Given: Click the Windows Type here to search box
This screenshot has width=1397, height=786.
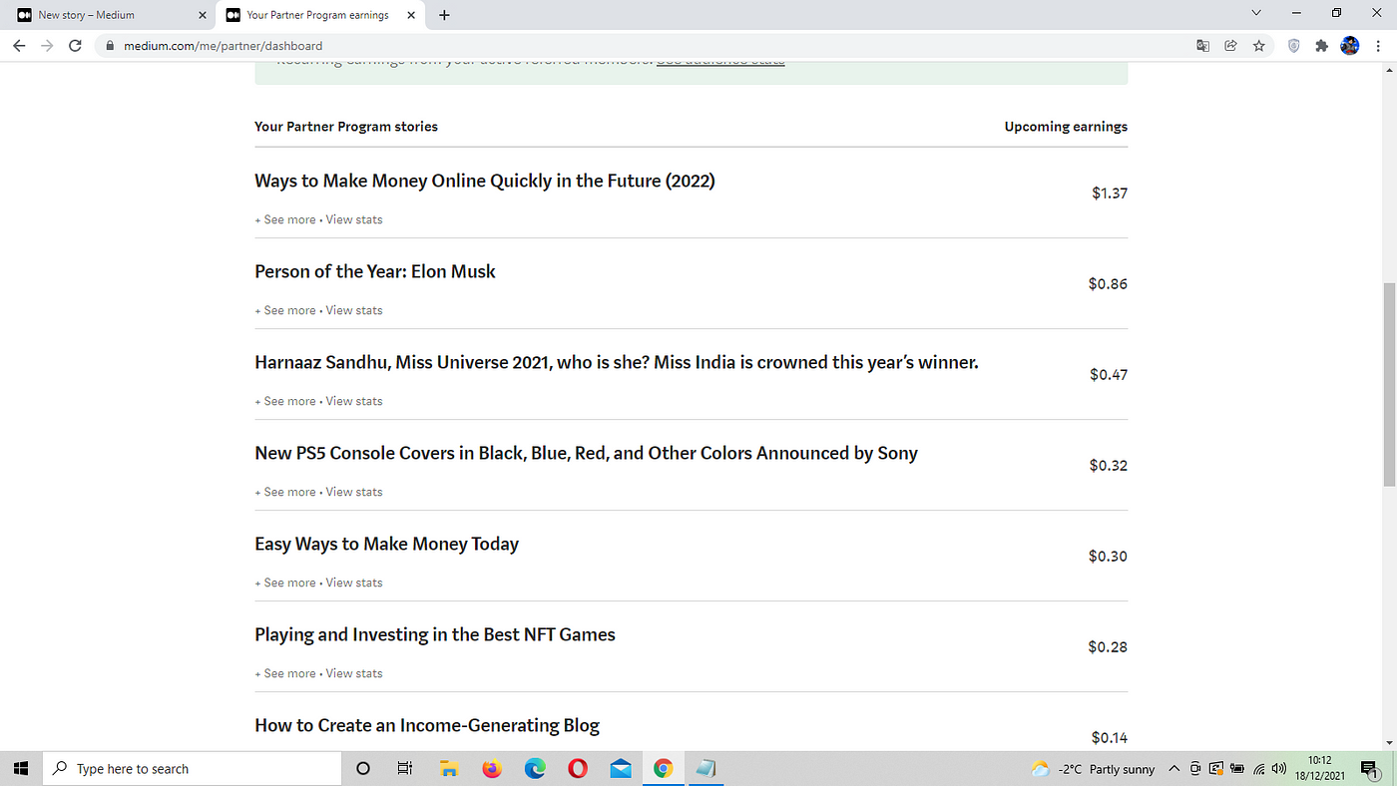Looking at the screenshot, I should coord(193,768).
